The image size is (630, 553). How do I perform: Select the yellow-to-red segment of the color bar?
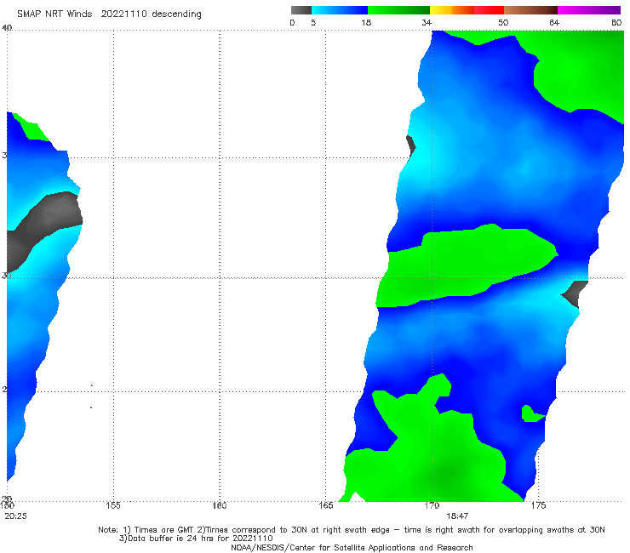pos(467,10)
